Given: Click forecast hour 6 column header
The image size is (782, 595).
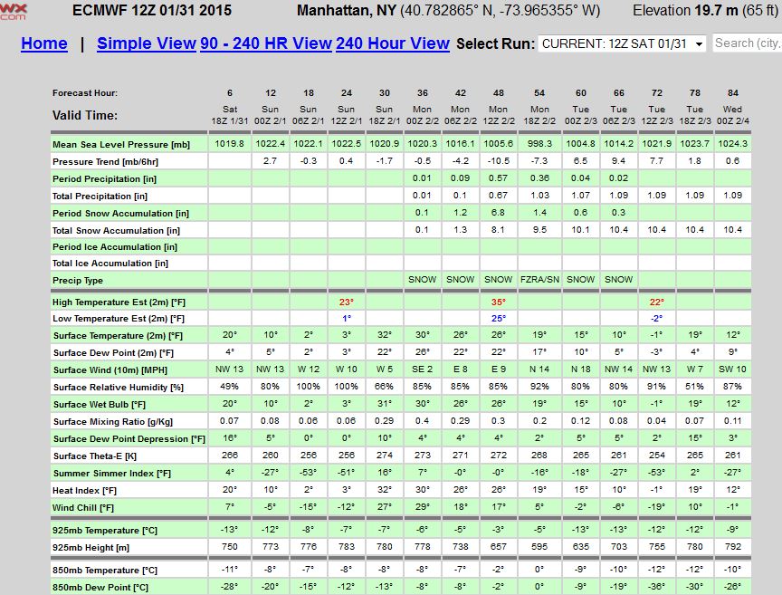Looking at the screenshot, I should pyautogui.click(x=229, y=93).
